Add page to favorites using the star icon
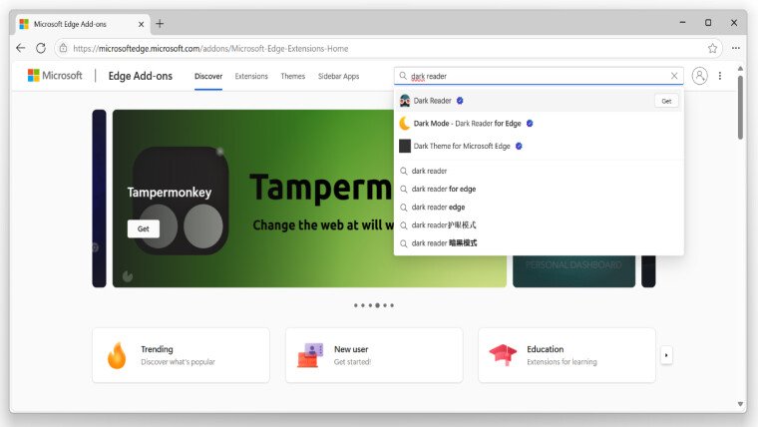Screen dimensions: 758x427 (712, 48)
